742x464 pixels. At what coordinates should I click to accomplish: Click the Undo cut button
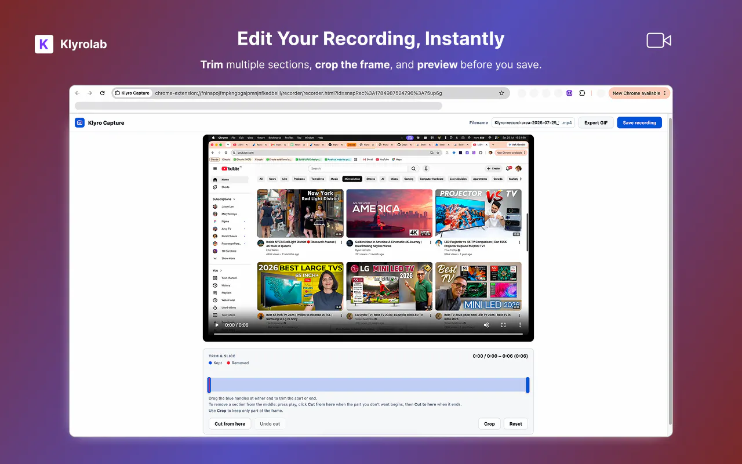[x=270, y=424]
